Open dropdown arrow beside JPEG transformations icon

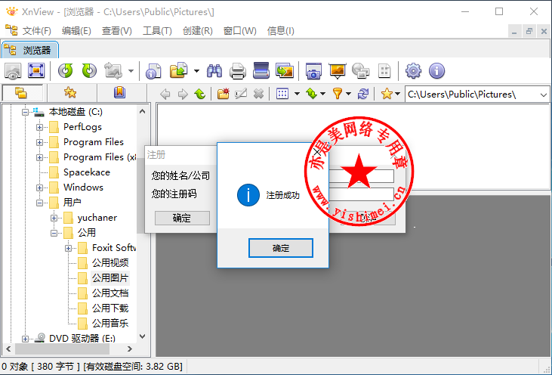coord(131,71)
